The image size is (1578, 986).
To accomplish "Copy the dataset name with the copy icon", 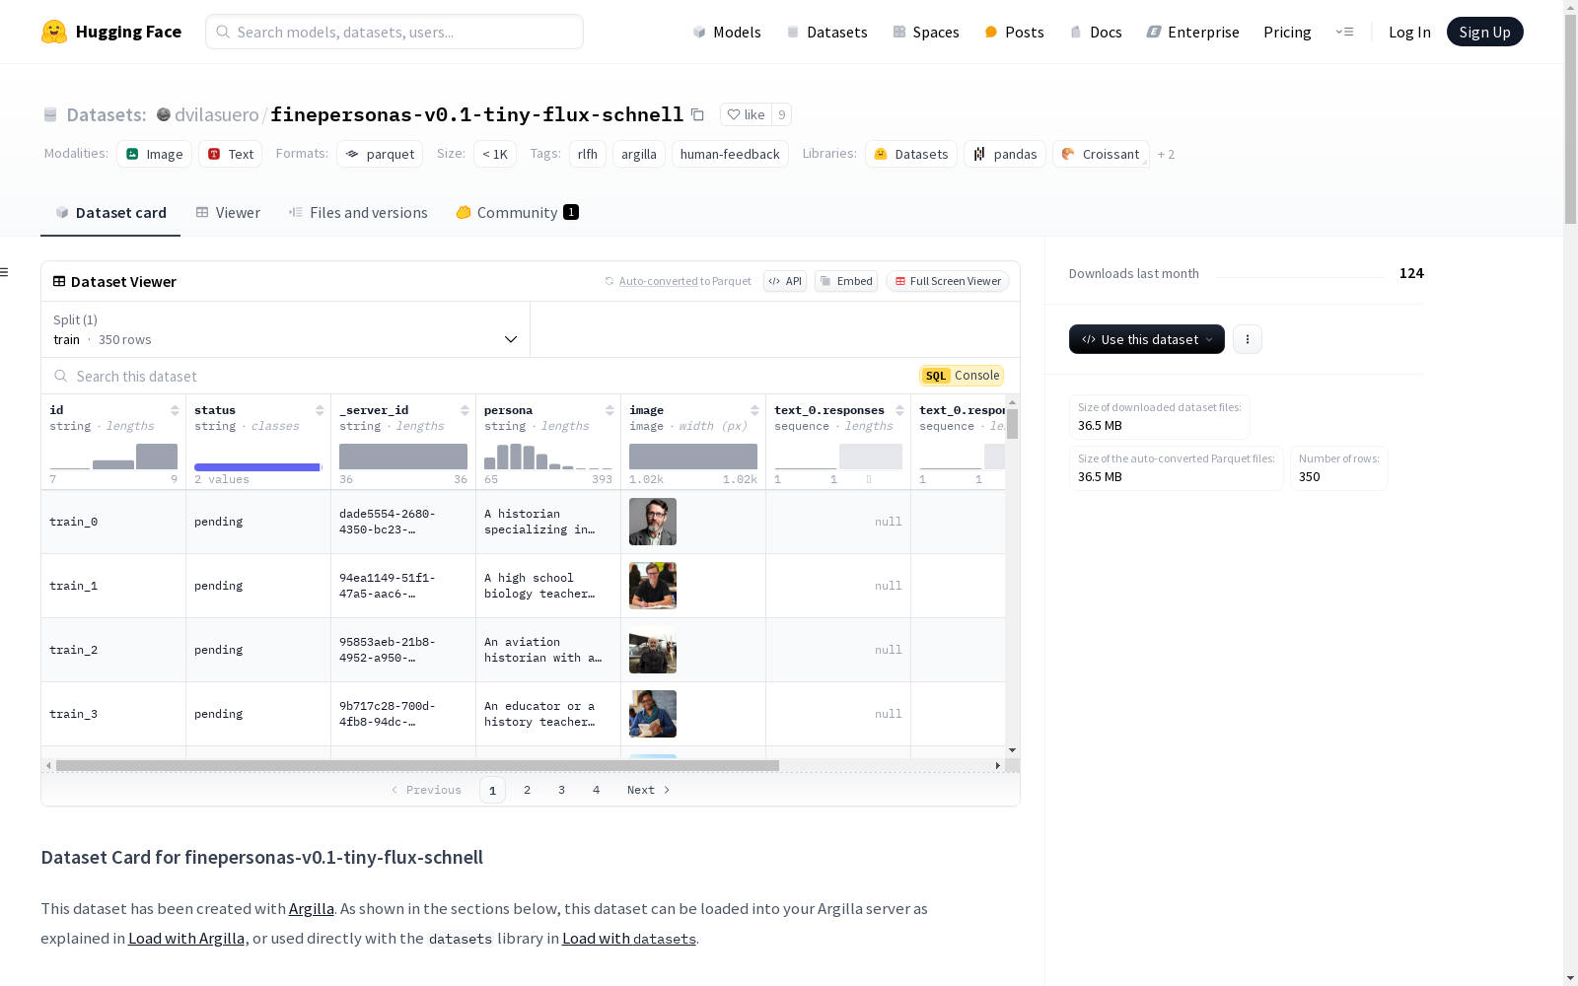I will [x=697, y=114].
